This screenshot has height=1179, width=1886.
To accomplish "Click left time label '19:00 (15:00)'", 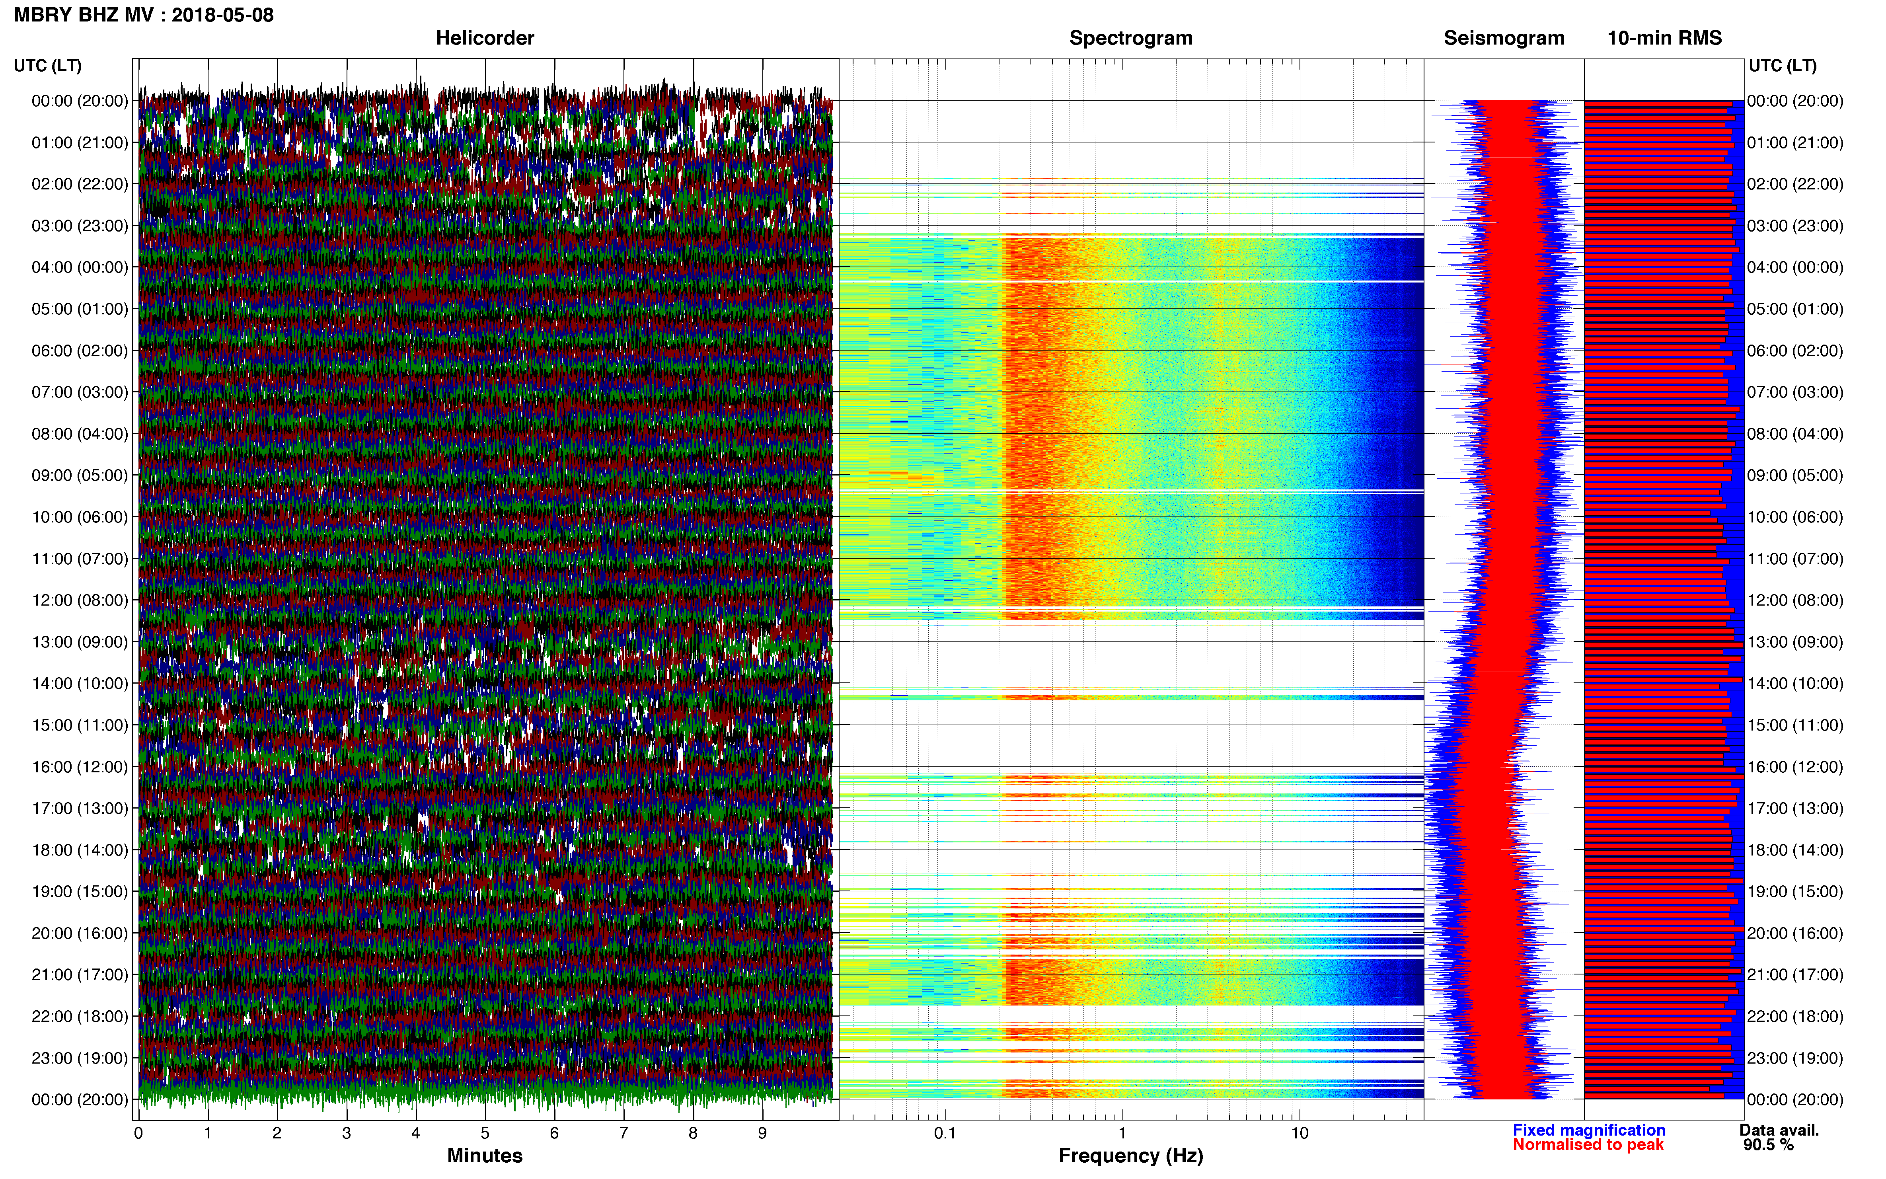I will tap(80, 891).
